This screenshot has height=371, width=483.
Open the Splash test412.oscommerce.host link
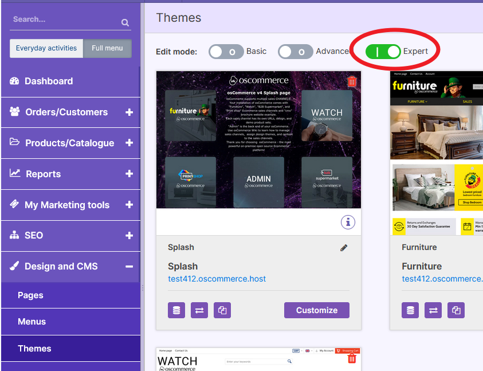pyautogui.click(x=217, y=279)
